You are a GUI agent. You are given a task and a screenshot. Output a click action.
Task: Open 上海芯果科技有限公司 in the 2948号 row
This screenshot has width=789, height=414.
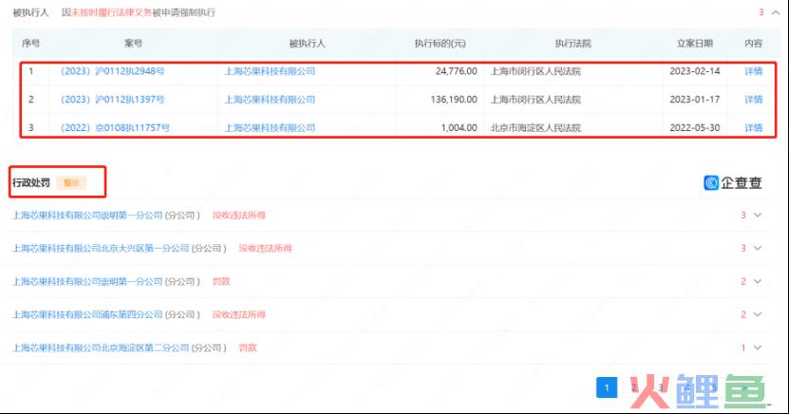click(270, 71)
